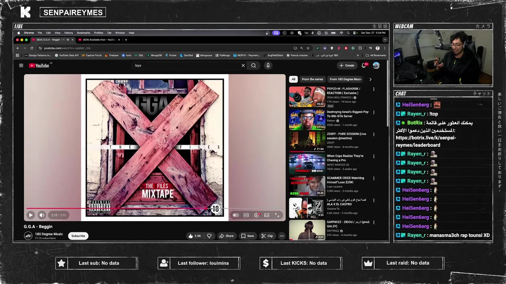Viewport: 506px width, 284px height.
Task: Clip the video with the scissors button
Action: point(267,236)
